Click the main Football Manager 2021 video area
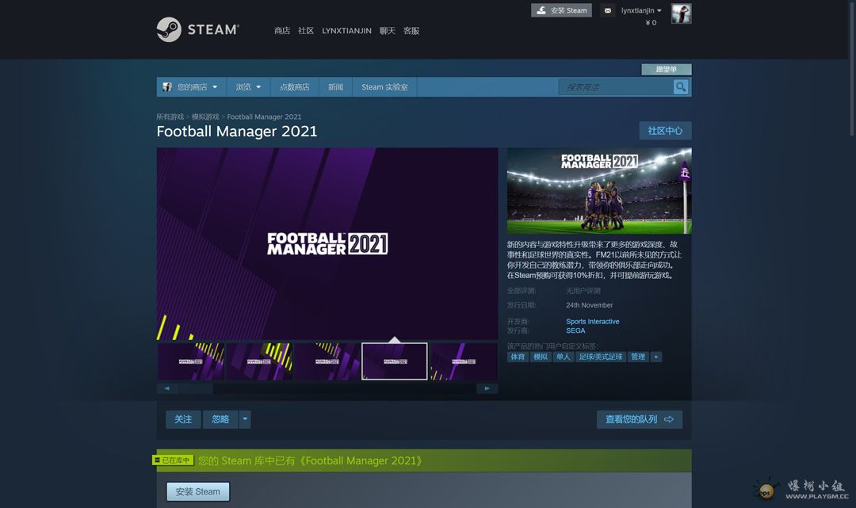 pyautogui.click(x=327, y=243)
